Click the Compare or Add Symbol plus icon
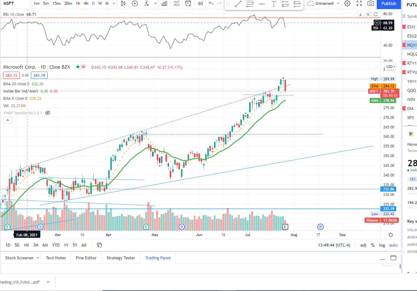The width and height of the screenshot is (417, 291). [x=135, y=4]
